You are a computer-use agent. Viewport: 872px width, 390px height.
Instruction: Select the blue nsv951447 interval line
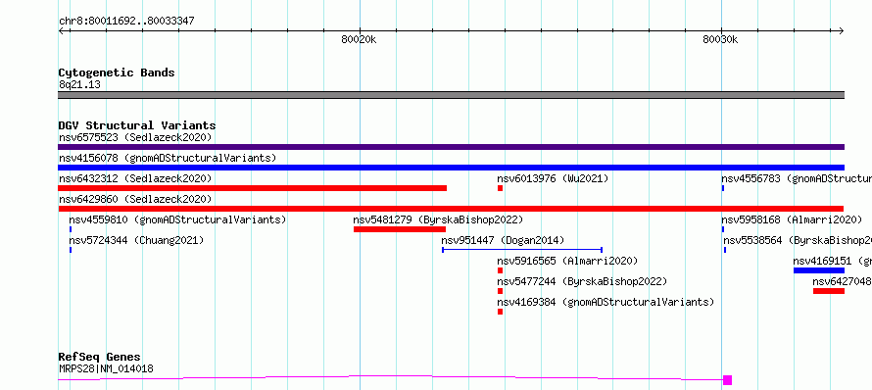pyautogui.click(x=522, y=250)
